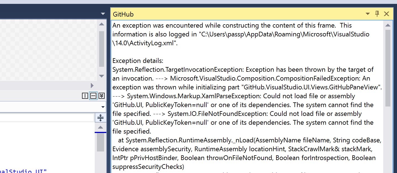Toggle the selected horizontal split mode off
The height and width of the screenshot is (173, 397).
(x=93, y=96)
